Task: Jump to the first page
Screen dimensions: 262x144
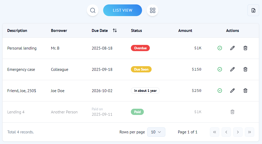Action: [215, 132]
